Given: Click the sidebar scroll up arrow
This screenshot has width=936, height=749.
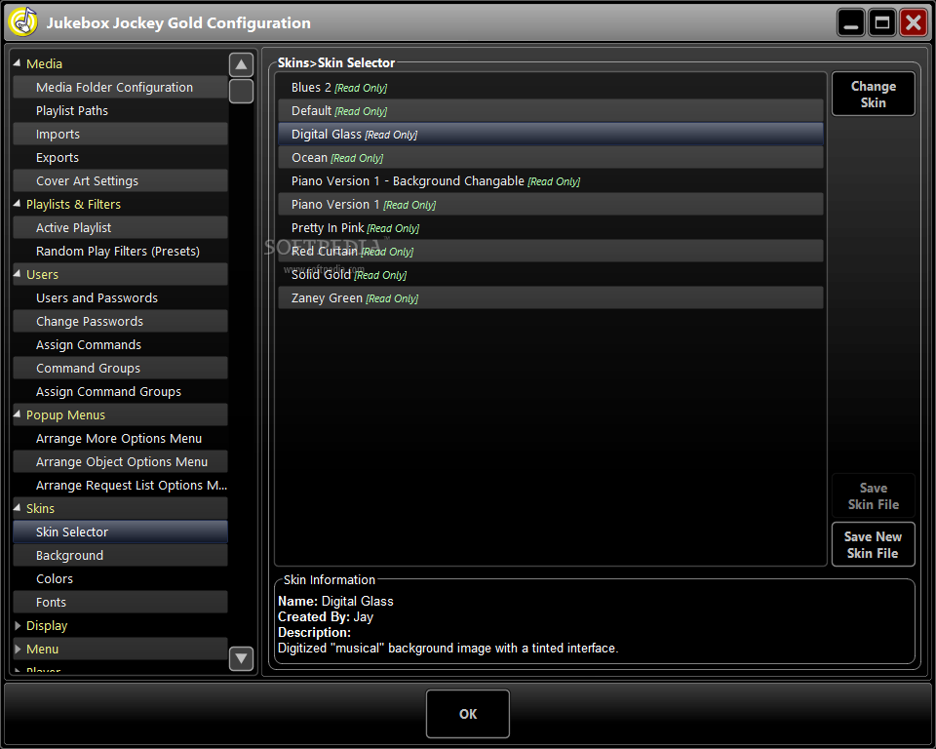Looking at the screenshot, I should [241, 64].
